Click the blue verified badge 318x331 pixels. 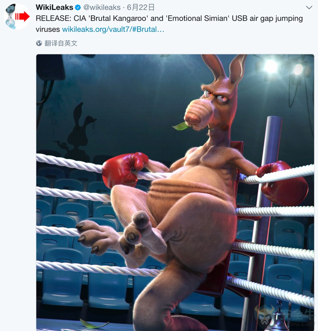pyautogui.click(x=78, y=8)
